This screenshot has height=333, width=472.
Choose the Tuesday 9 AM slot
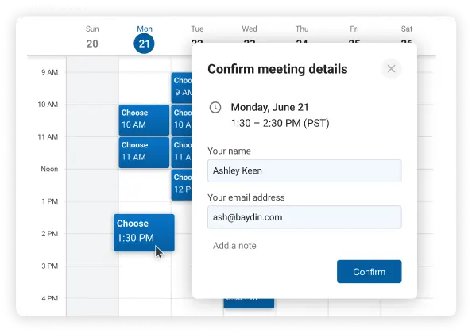tap(182, 88)
